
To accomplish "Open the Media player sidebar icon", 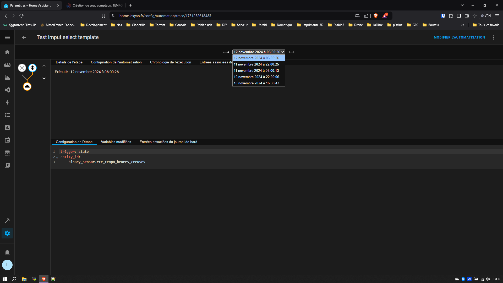I will 7,165.
